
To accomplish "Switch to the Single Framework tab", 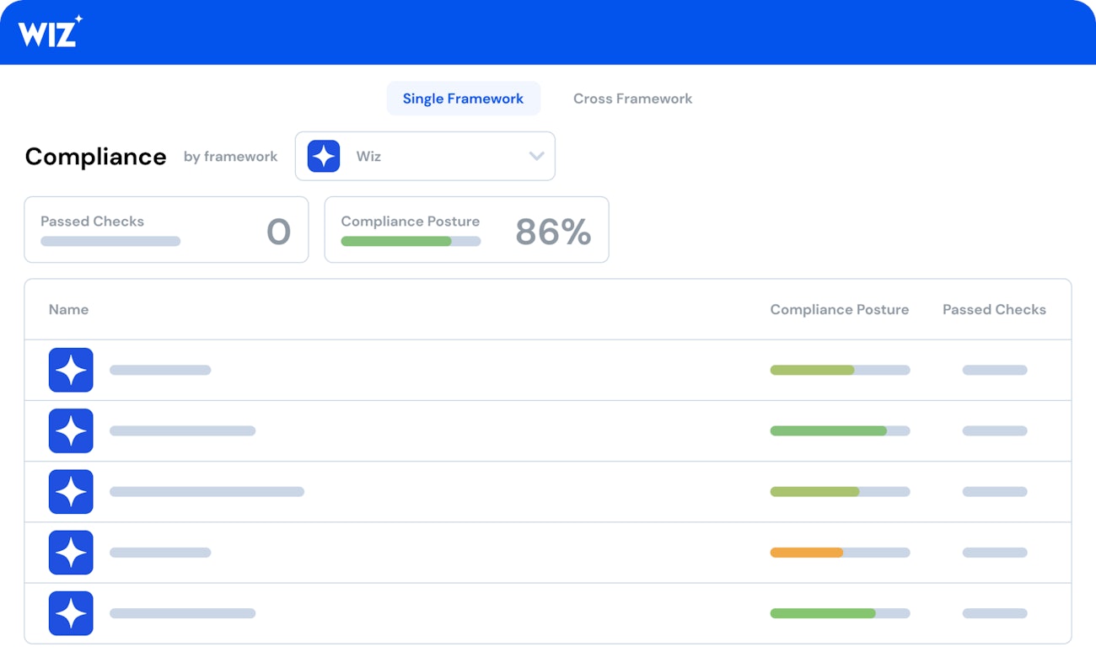I will [463, 99].
